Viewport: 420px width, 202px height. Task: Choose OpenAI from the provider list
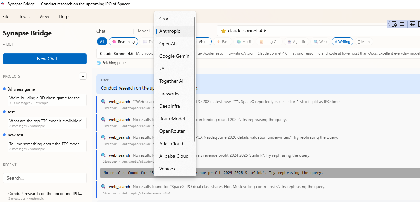click(174, 44)
